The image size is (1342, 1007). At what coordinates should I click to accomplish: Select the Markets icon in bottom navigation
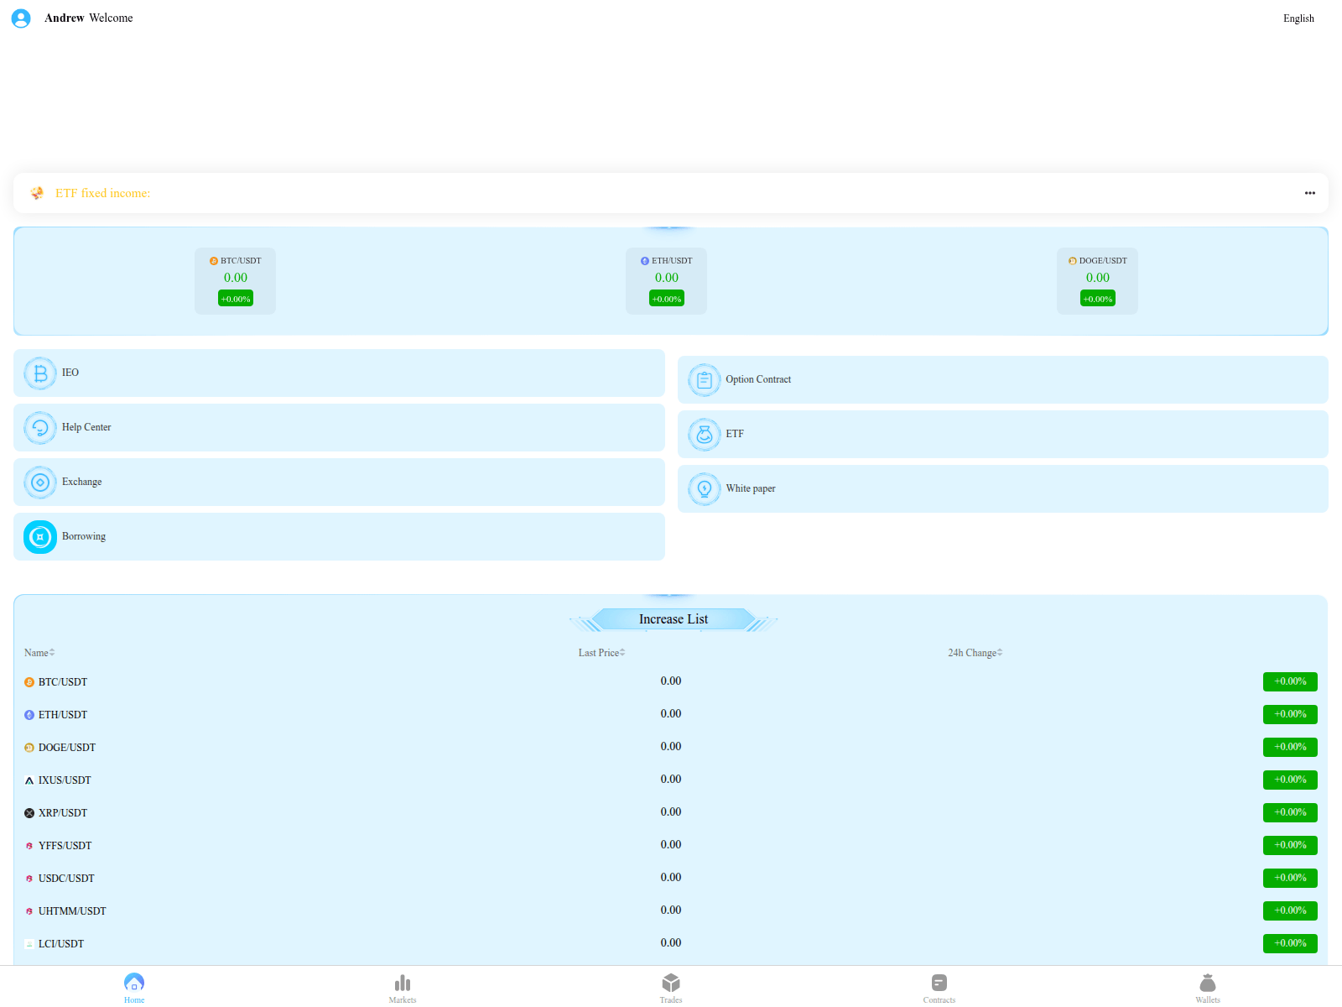(x=402, y=986)
